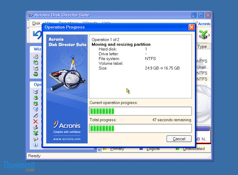Open the Disk menu in main window
Image resolution: width=238 pixels, height=175 pixels.
[x=36, y=23]
